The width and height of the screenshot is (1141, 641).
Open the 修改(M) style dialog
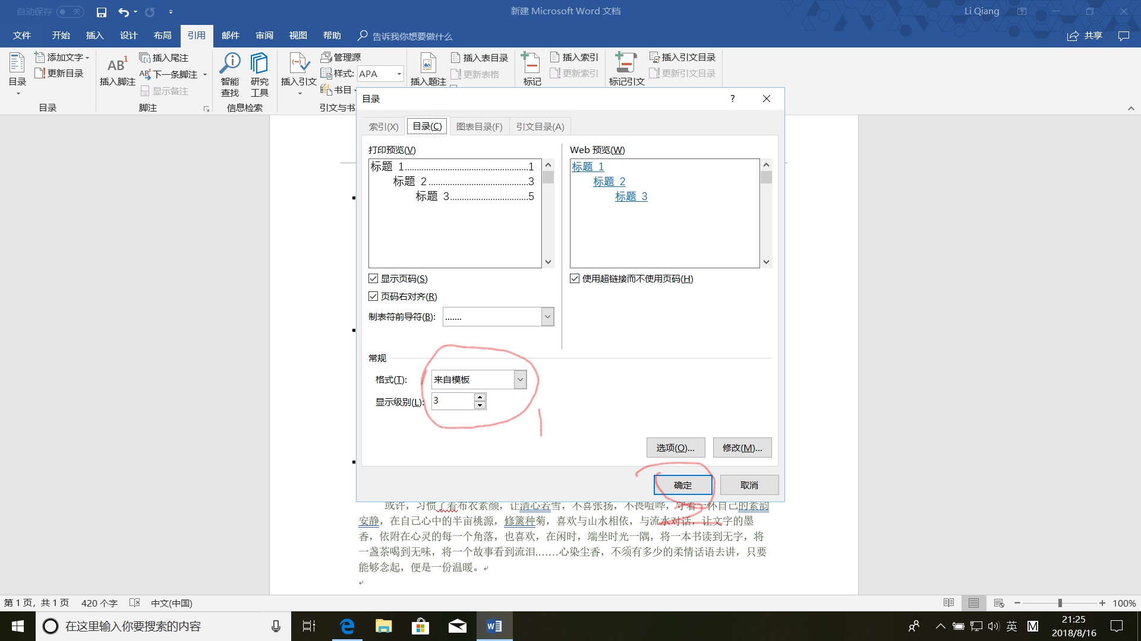742,447
